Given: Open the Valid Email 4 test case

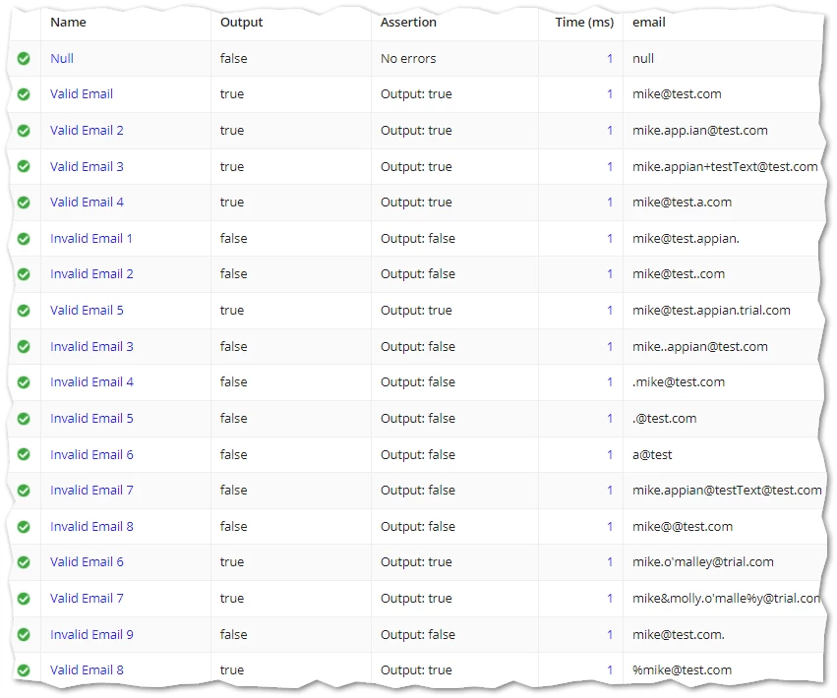Looking at the screenshot, I should click(87, 203).
